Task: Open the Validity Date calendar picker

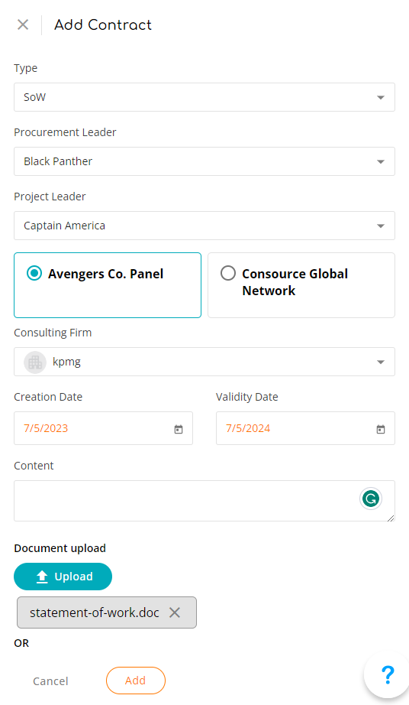Action: (x=381, y=429)
